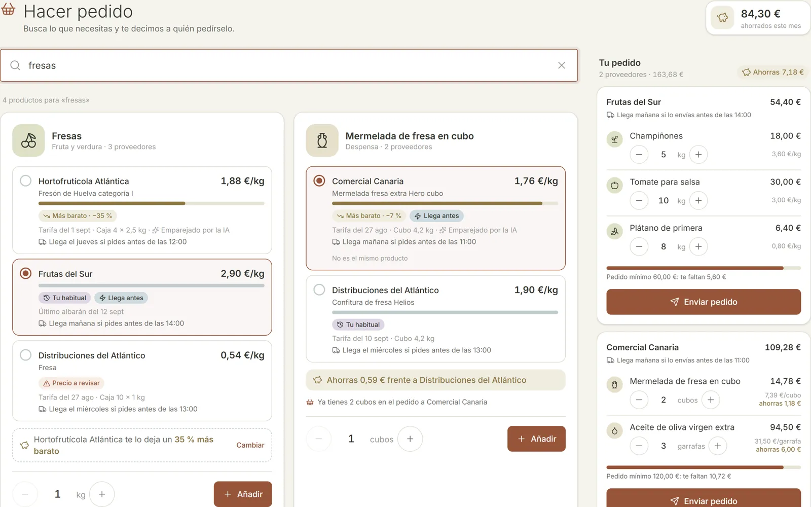Add Fresas to order with Añadir button
811x507 pixels.
[x=243, y=494]
